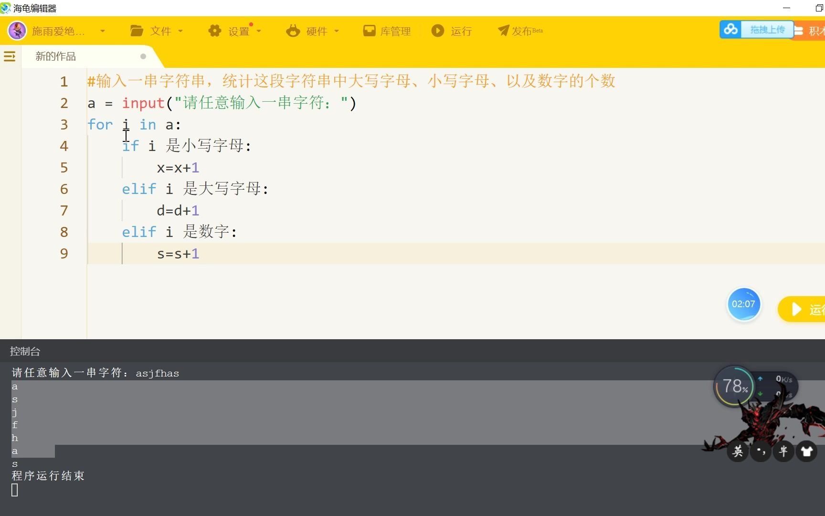The width and height of the screenshot is (825, 516).
Task: Expand the 文件 dropdown arrow
Action: 180,31
